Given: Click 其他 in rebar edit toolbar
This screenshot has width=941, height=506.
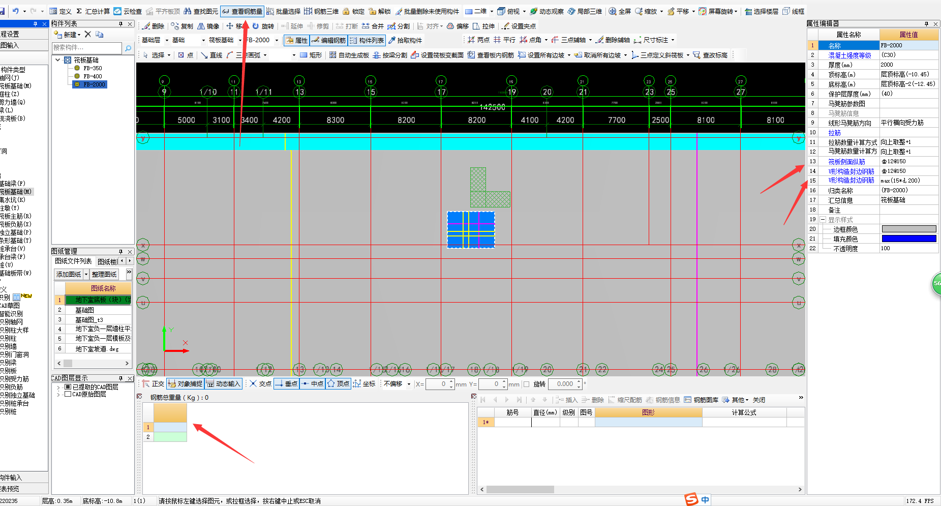Looking at the screenshot, I should (735, 400).
